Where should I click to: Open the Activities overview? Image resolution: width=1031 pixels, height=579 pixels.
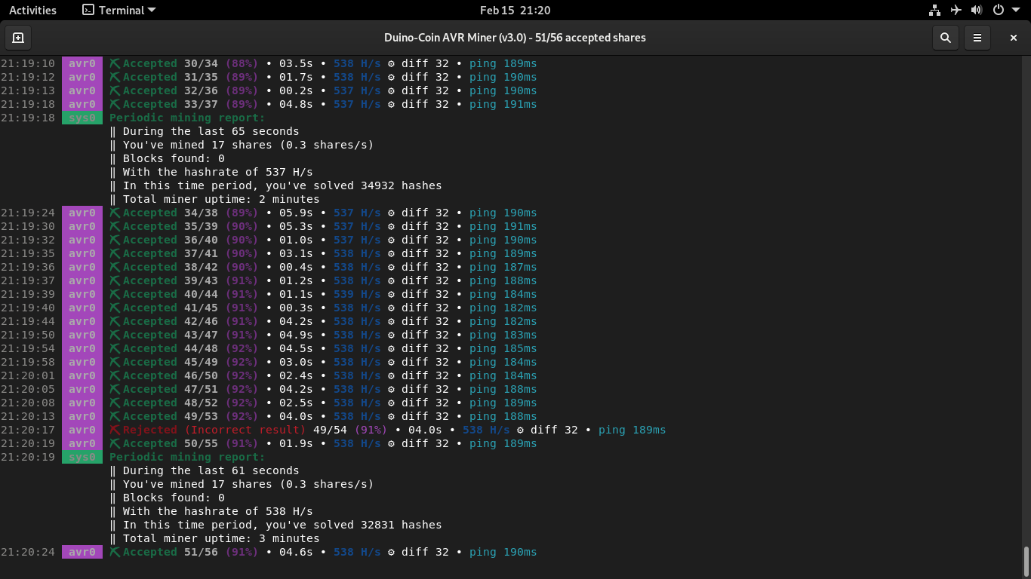[x=32, y=10]
